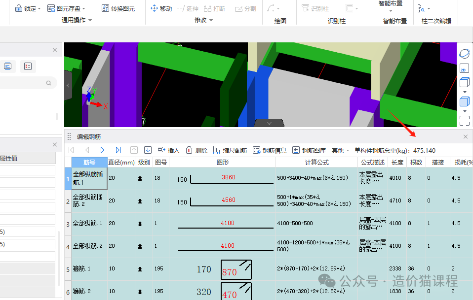Click the left panel search box
Image resolution: width=473 pixels, height=300 pixels.
[28, 83]
